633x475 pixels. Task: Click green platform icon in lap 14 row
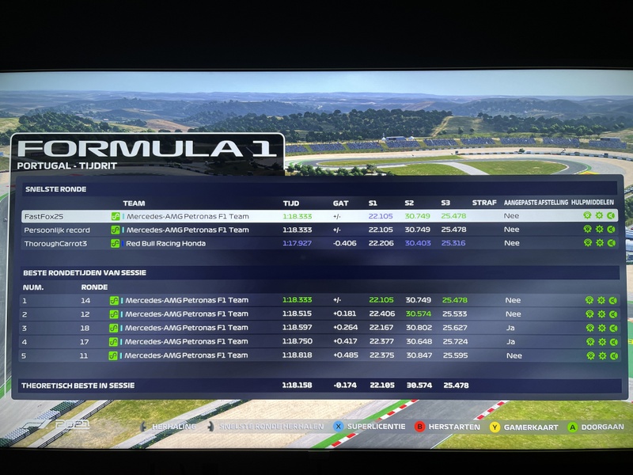click(114, 301)
